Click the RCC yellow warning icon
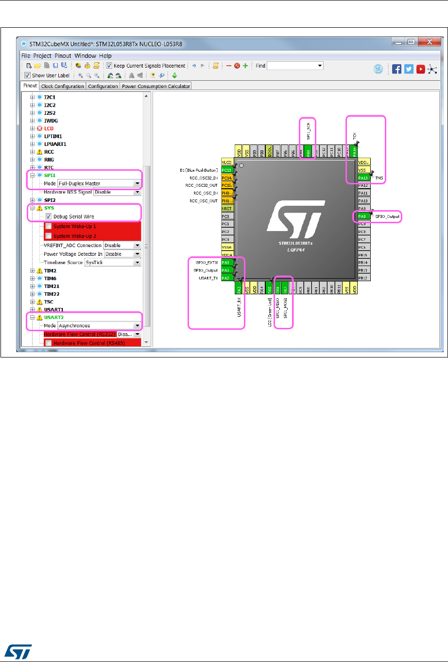The height and width of the screenshot is (662, 448). [x=40, y=152]
